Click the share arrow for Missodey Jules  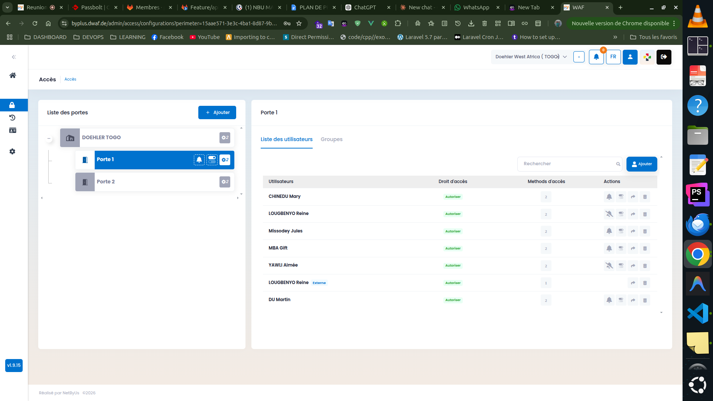coord(633,231)
